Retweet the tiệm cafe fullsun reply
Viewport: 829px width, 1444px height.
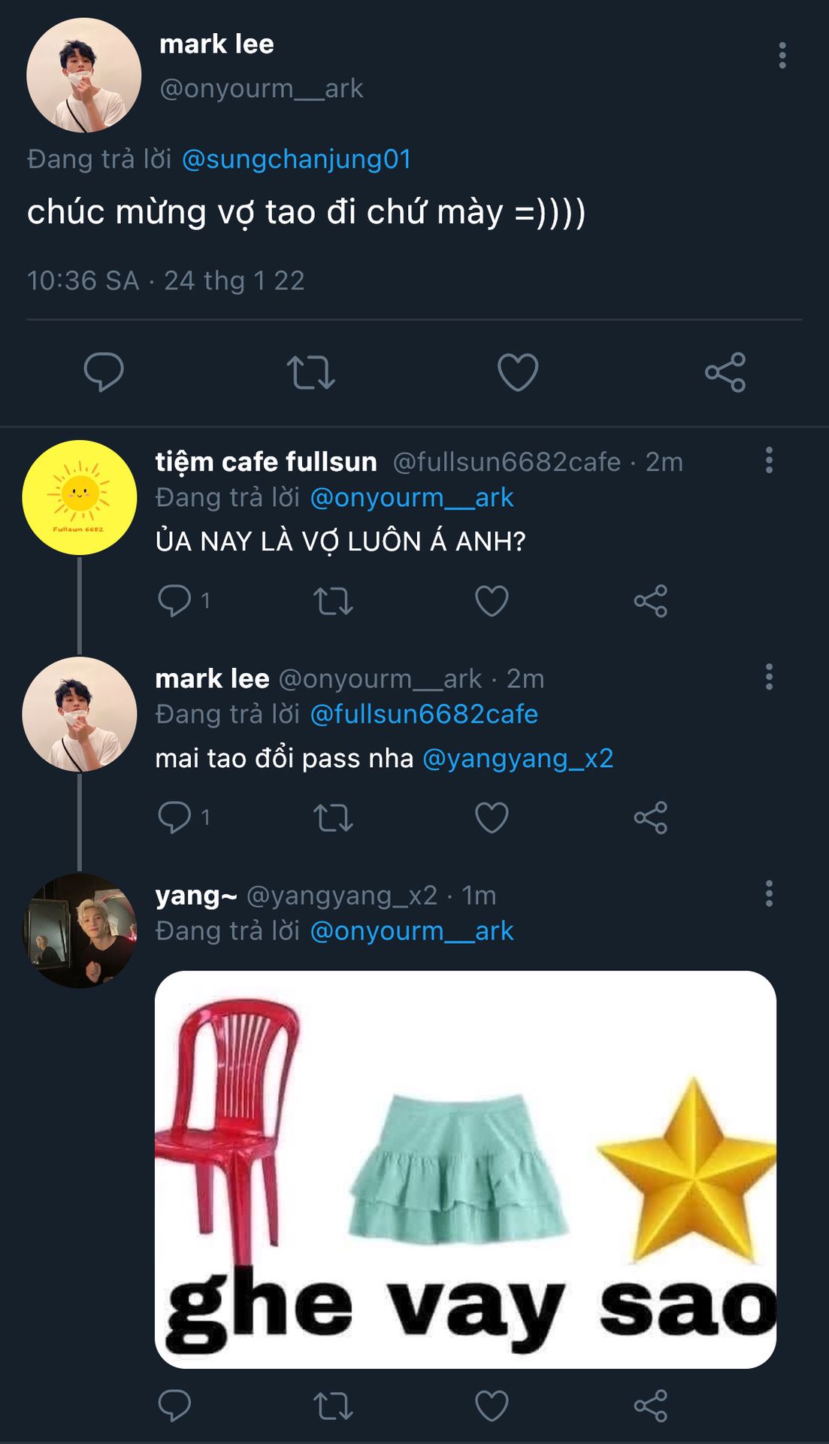(x=333, y=601)
